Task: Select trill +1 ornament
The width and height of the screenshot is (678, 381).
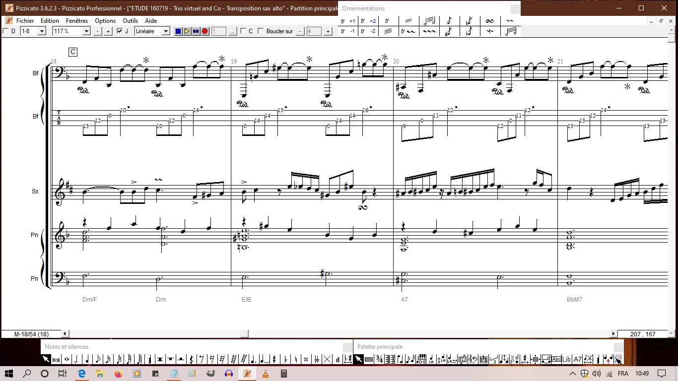Action: (x=348, y=21)
